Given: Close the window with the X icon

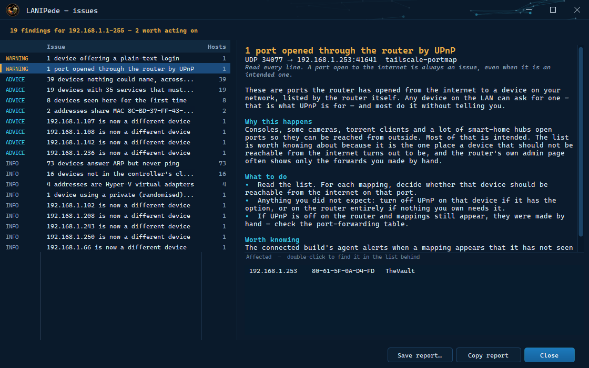Looking at the screenshot, I should 577,10.
